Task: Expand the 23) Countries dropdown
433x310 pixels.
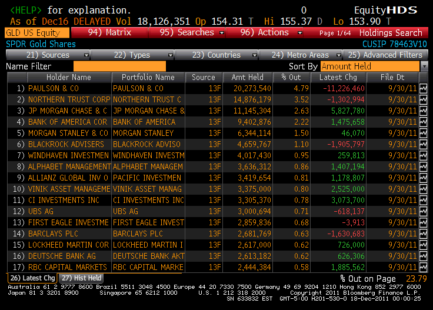Action: 255,55
